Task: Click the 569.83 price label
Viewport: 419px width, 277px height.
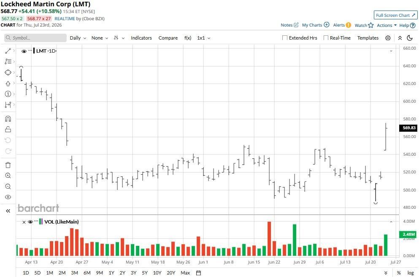Action: coord(408,128)
